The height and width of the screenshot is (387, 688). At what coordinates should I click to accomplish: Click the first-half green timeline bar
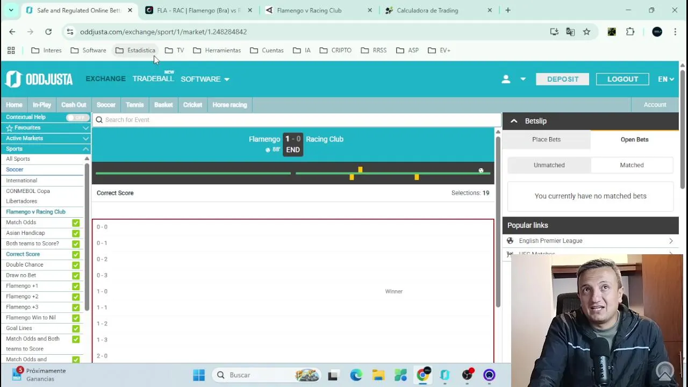(193, 173)
